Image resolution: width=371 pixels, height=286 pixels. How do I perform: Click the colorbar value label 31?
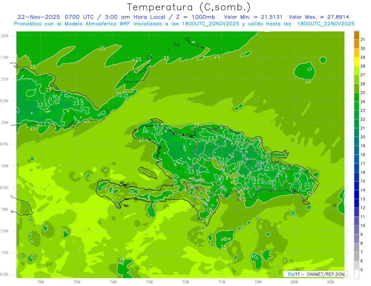(363, 39)
